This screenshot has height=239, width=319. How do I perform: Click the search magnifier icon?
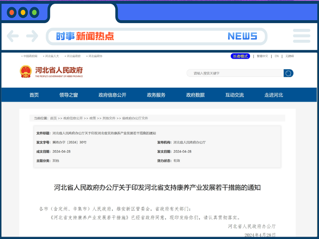coord(288,73)
